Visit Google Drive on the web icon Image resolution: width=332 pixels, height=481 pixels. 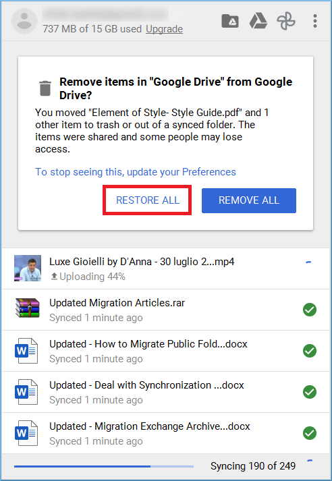258,21
